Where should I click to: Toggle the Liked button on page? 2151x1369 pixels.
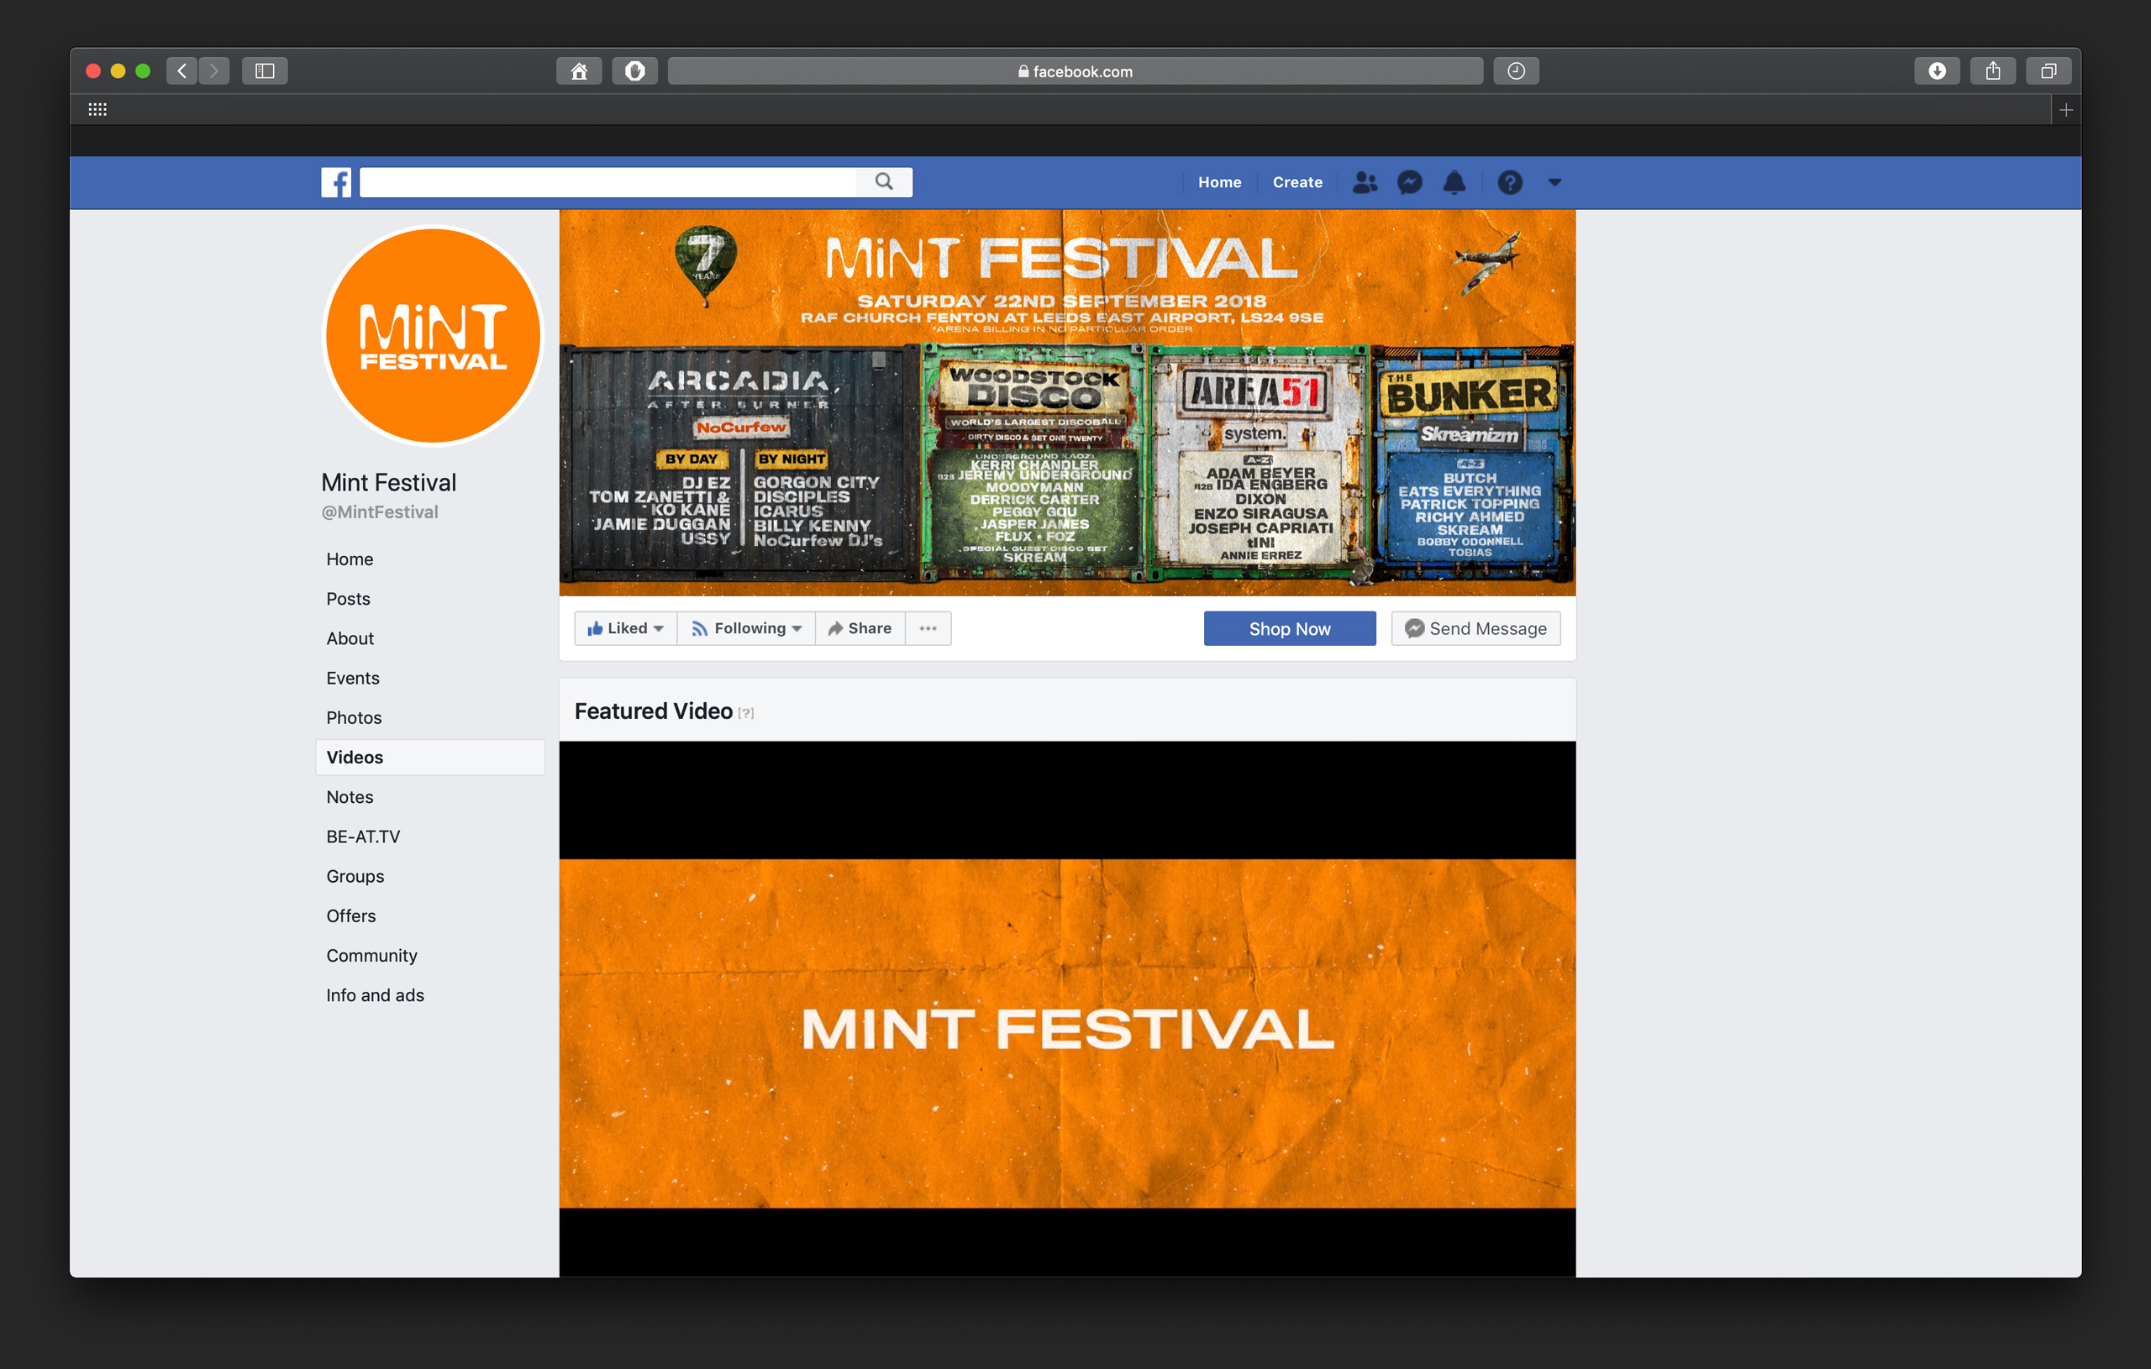coord(624,629)
